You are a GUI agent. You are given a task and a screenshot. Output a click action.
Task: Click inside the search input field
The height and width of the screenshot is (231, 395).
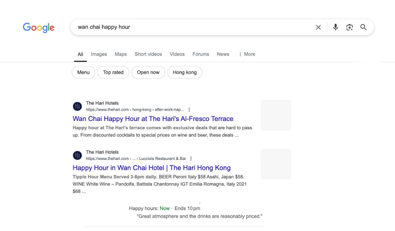(x=194, y=27)
